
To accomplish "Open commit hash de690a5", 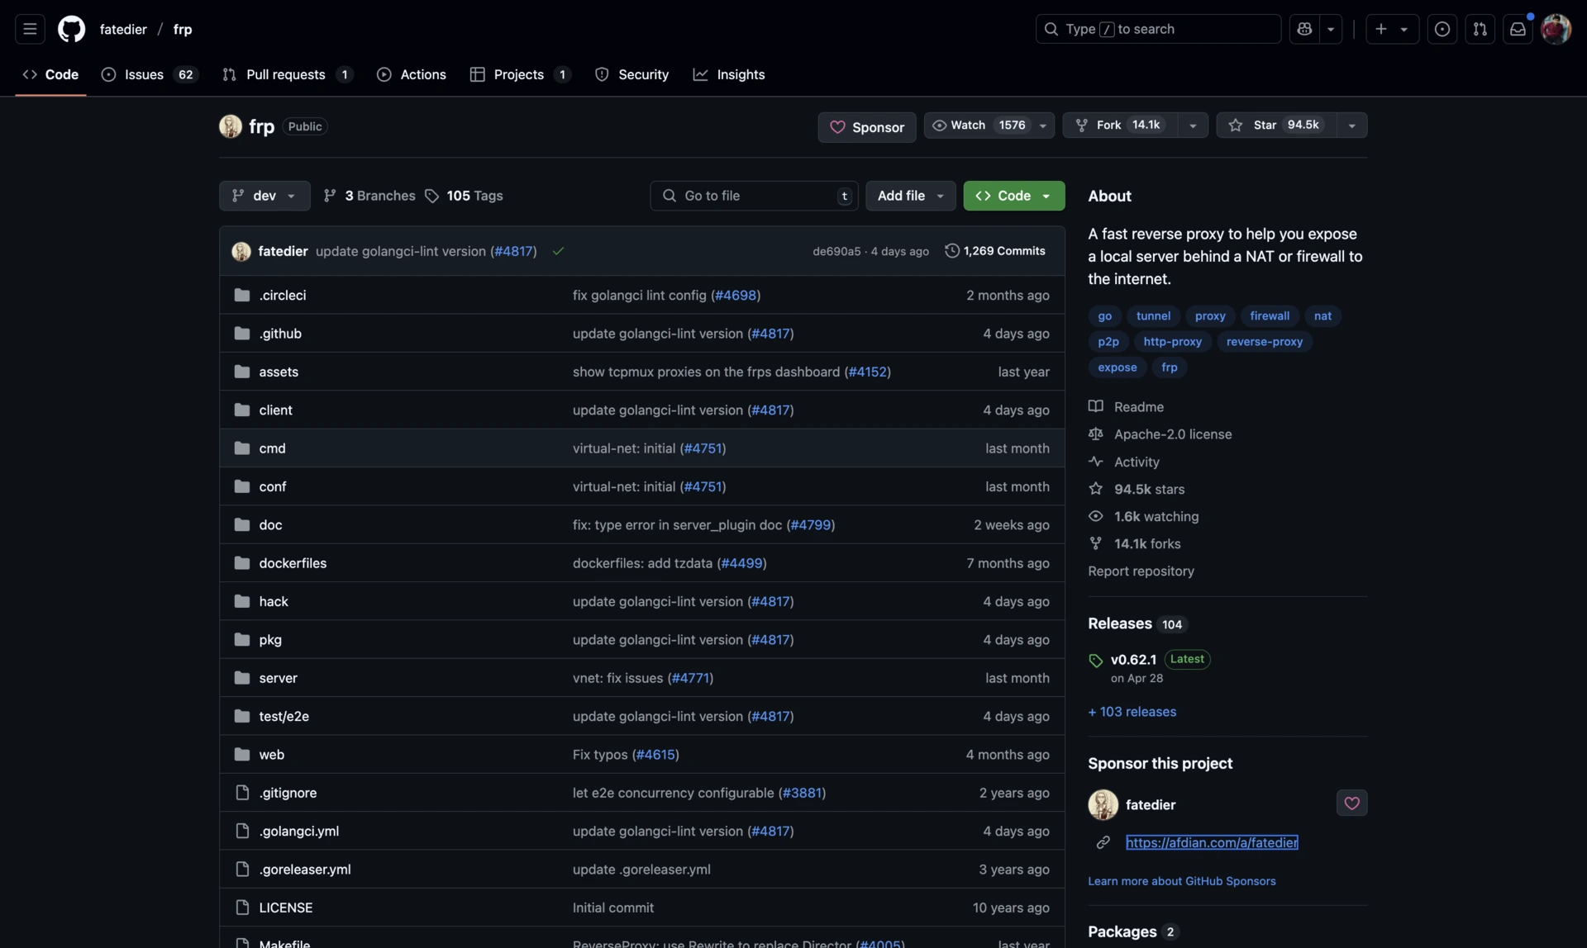I will click(x=836, y=251).
